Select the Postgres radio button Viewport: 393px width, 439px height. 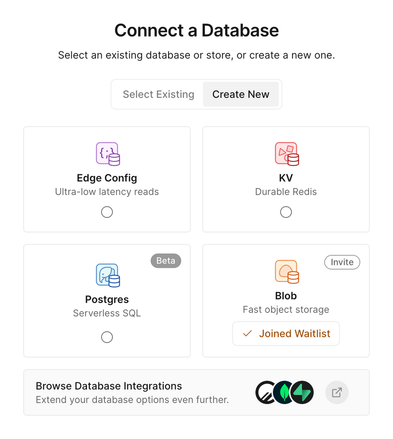[107, 337]
